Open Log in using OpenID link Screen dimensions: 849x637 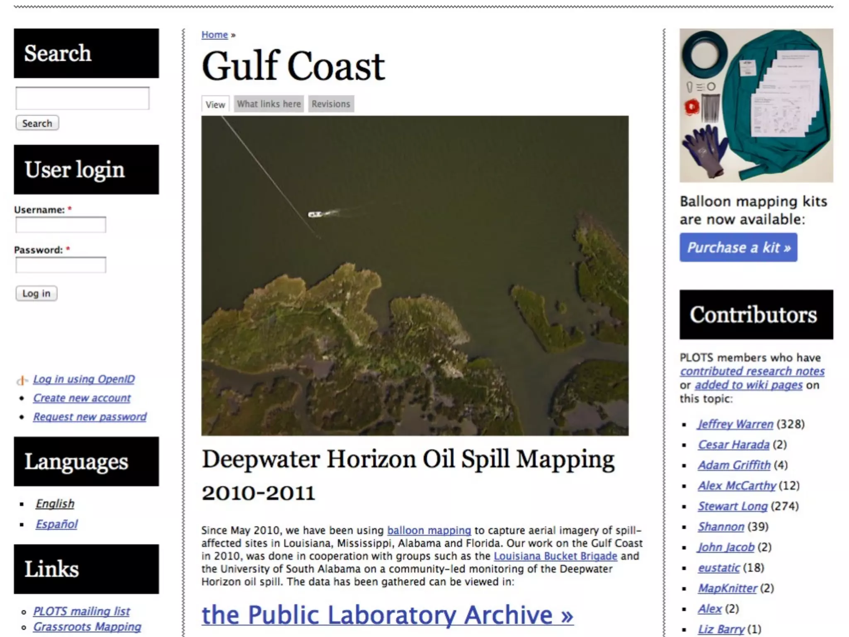coord(84,379)
